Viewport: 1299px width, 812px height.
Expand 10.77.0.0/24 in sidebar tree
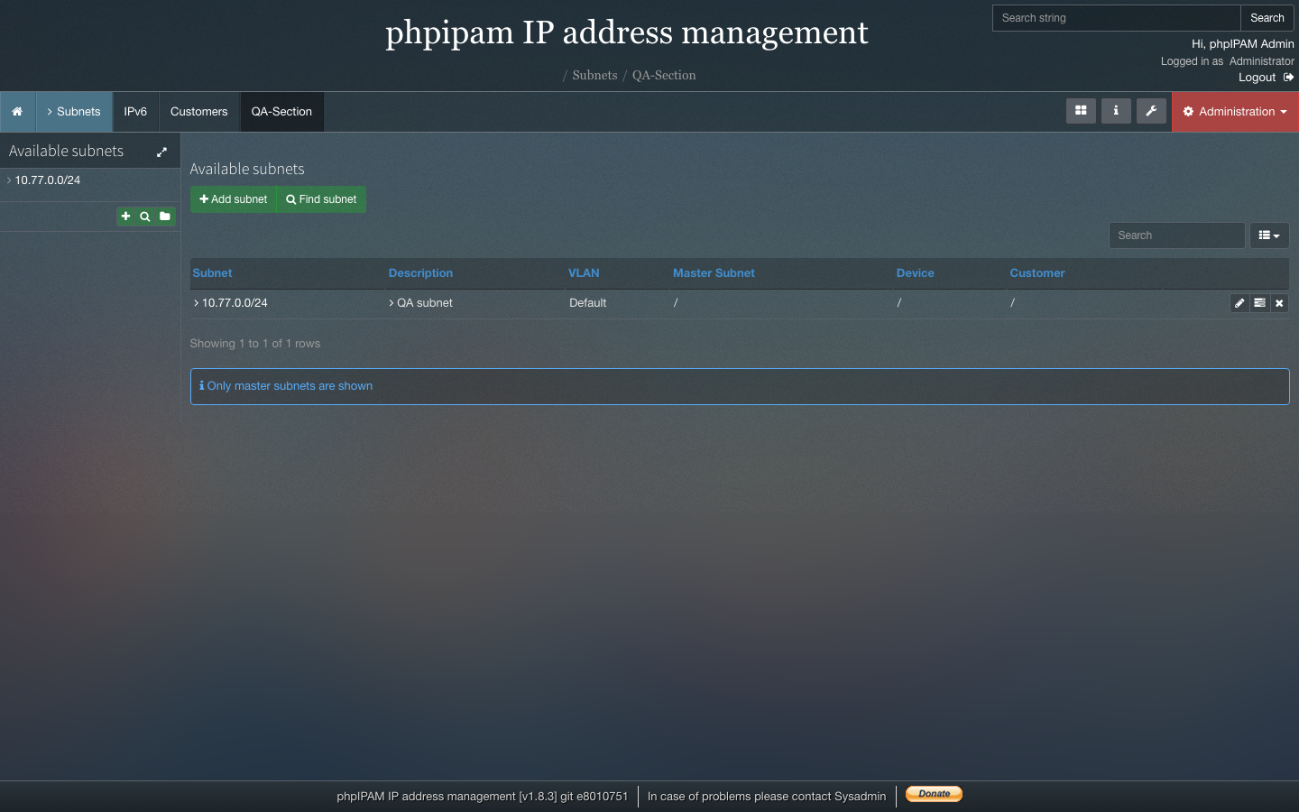point(9,180)
